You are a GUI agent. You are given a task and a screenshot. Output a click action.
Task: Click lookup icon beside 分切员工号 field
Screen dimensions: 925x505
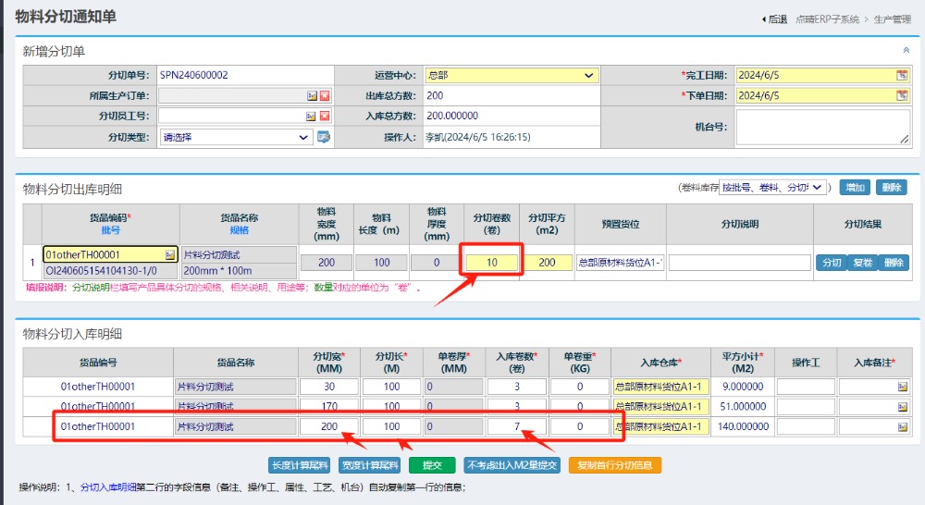click(x=312, y=117)
